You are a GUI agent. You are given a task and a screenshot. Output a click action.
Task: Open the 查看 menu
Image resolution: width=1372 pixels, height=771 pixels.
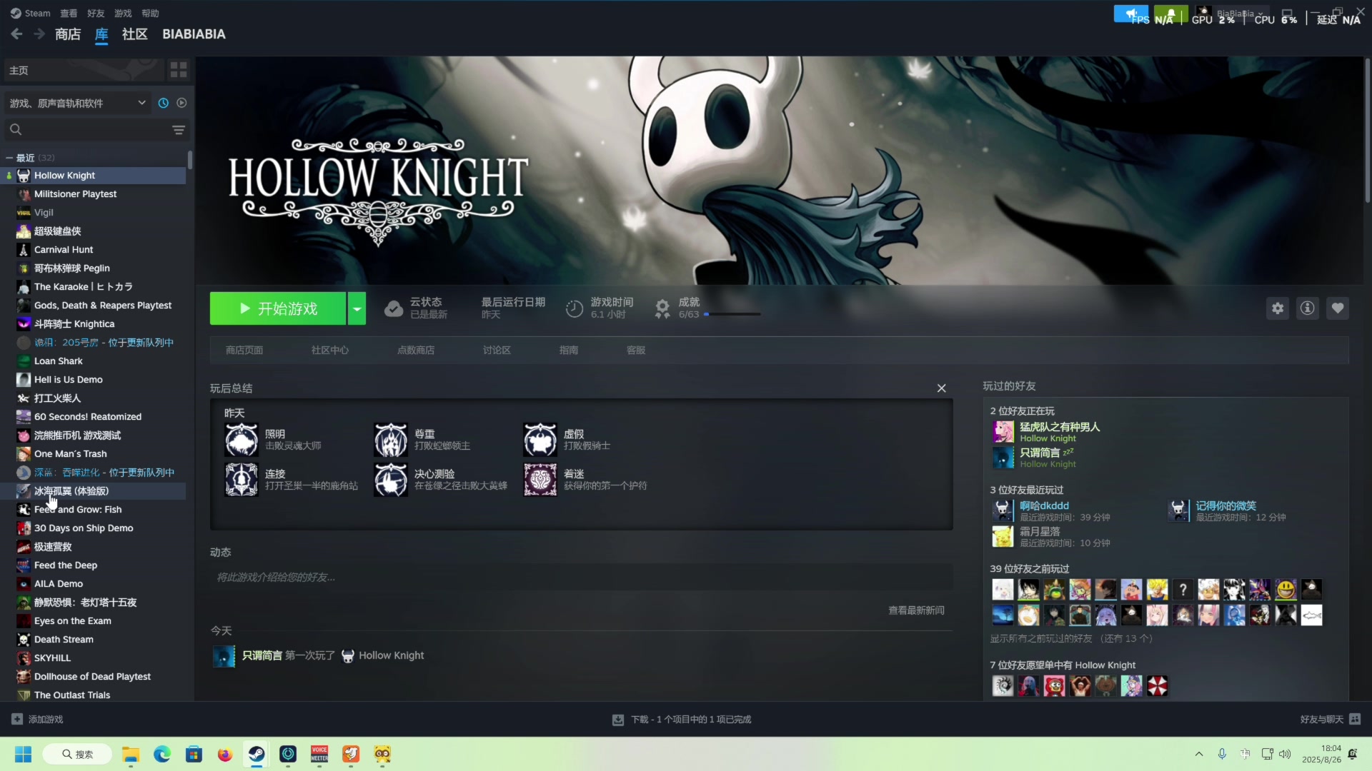(x=69, y=13)
